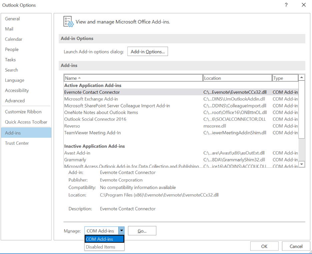Close the Outlook Options dialog
312x254 pixels.
point(303,5)
